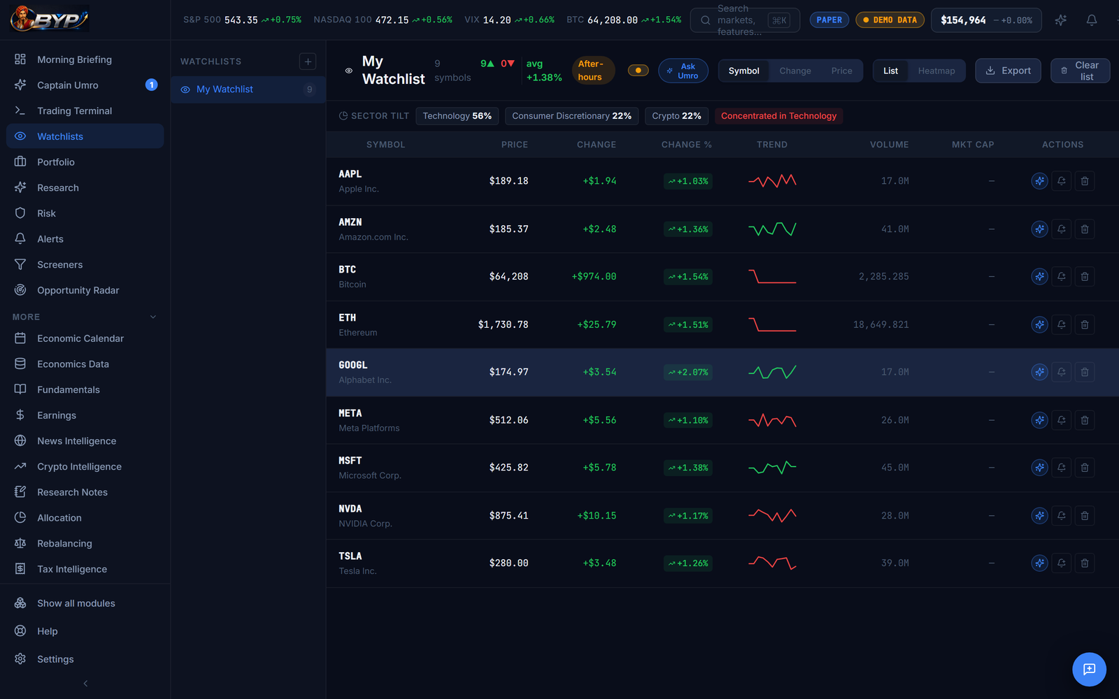Click the search markets and features field
Image resolution: width=1119 pixels, height=699 pixels.
tap(745, 20)
